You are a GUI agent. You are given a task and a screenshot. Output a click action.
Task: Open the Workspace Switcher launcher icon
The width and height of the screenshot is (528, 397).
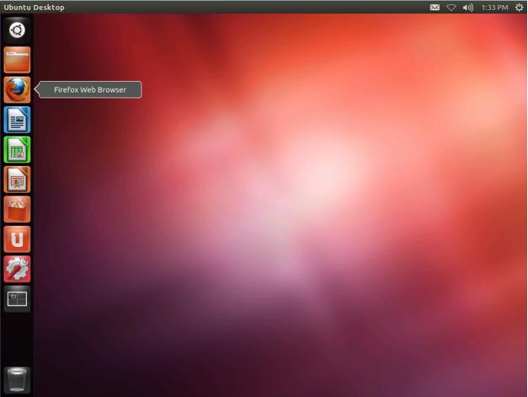tap(17, 299)
